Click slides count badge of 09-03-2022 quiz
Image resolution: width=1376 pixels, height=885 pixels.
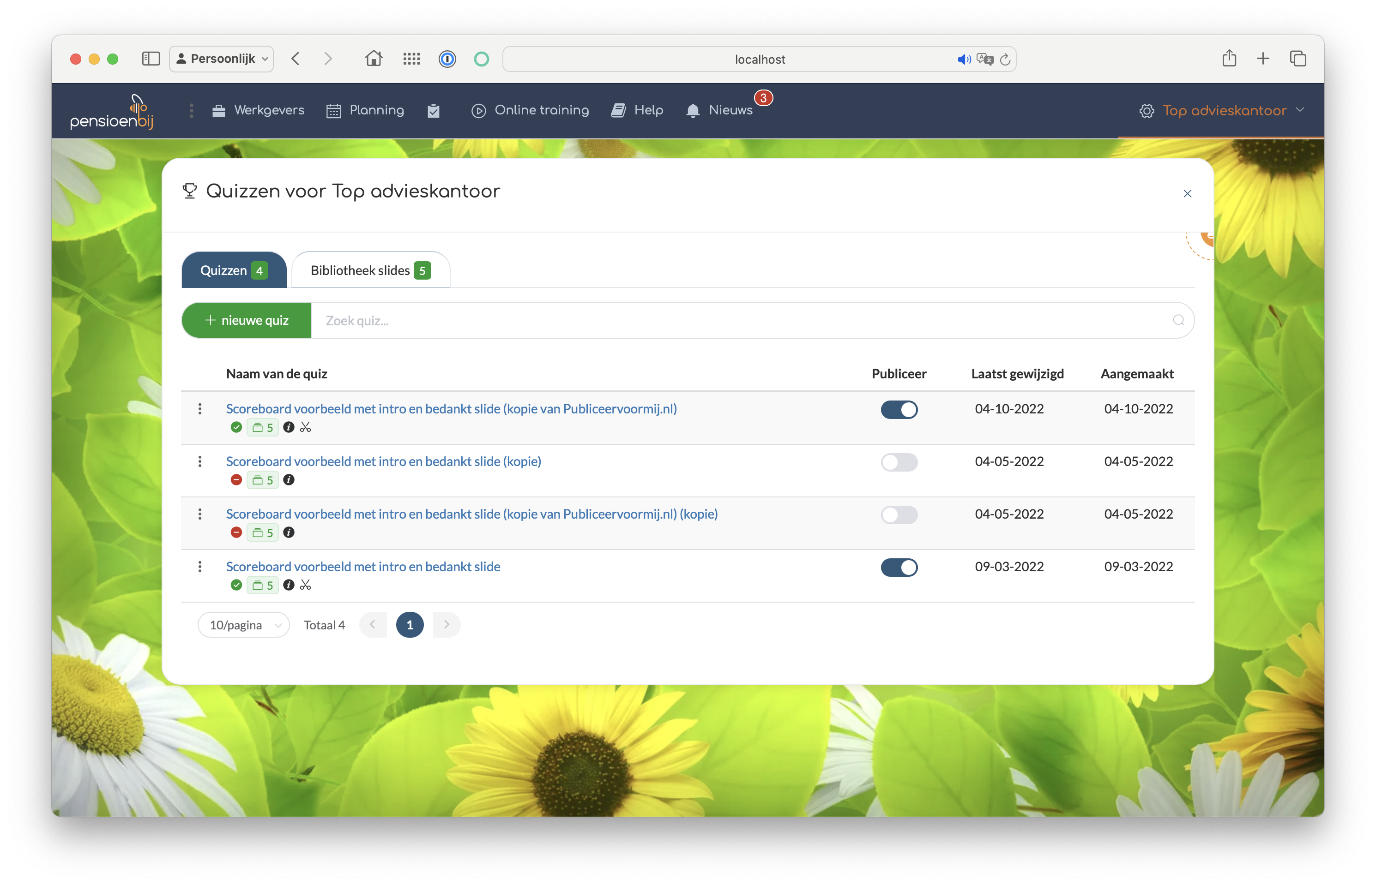(x=263, y=585)
